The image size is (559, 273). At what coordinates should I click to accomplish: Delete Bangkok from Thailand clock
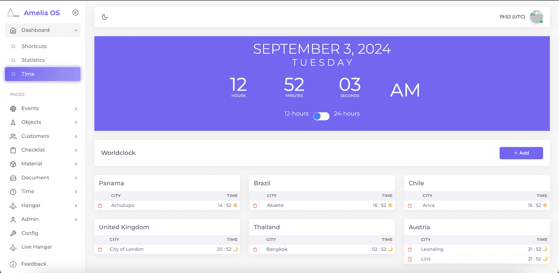(x=255, y=250)
